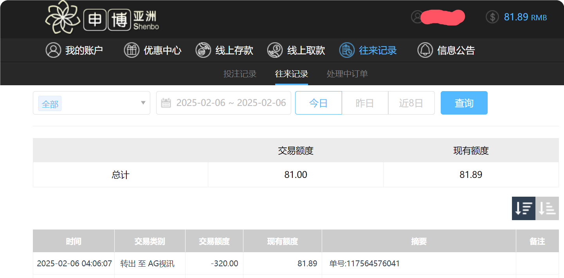
Task: Toggle ascending sort order
Action: pos(547,208)
